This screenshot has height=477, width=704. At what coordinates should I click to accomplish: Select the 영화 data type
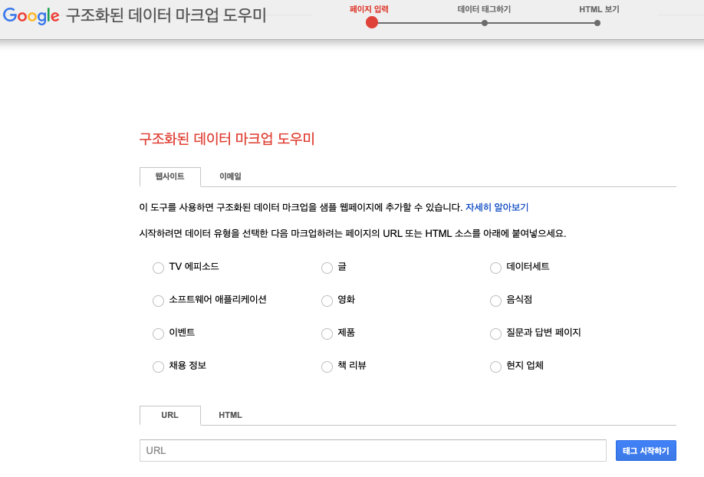pos(327,301)
